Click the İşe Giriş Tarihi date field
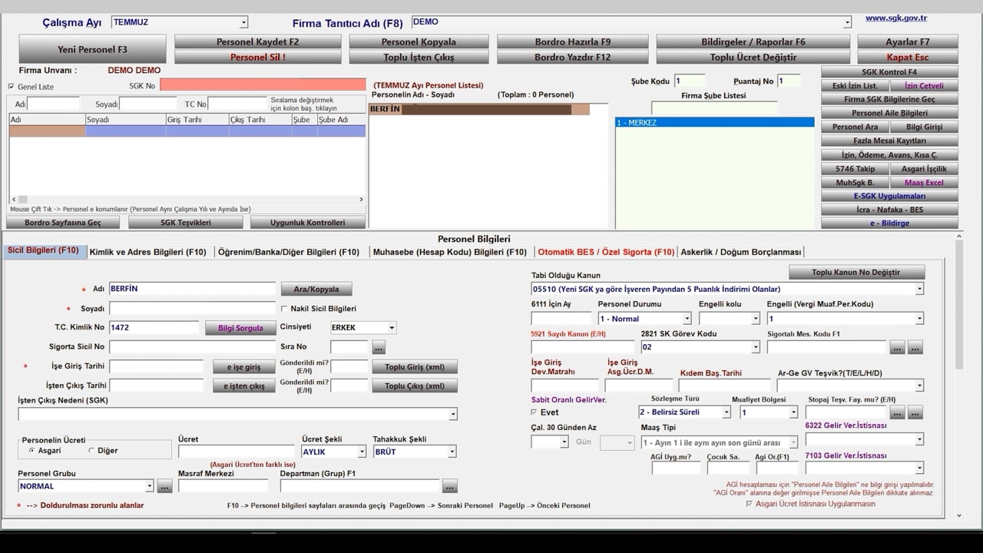The width and height of the screenshot is (983, 553). click(157, 367)
